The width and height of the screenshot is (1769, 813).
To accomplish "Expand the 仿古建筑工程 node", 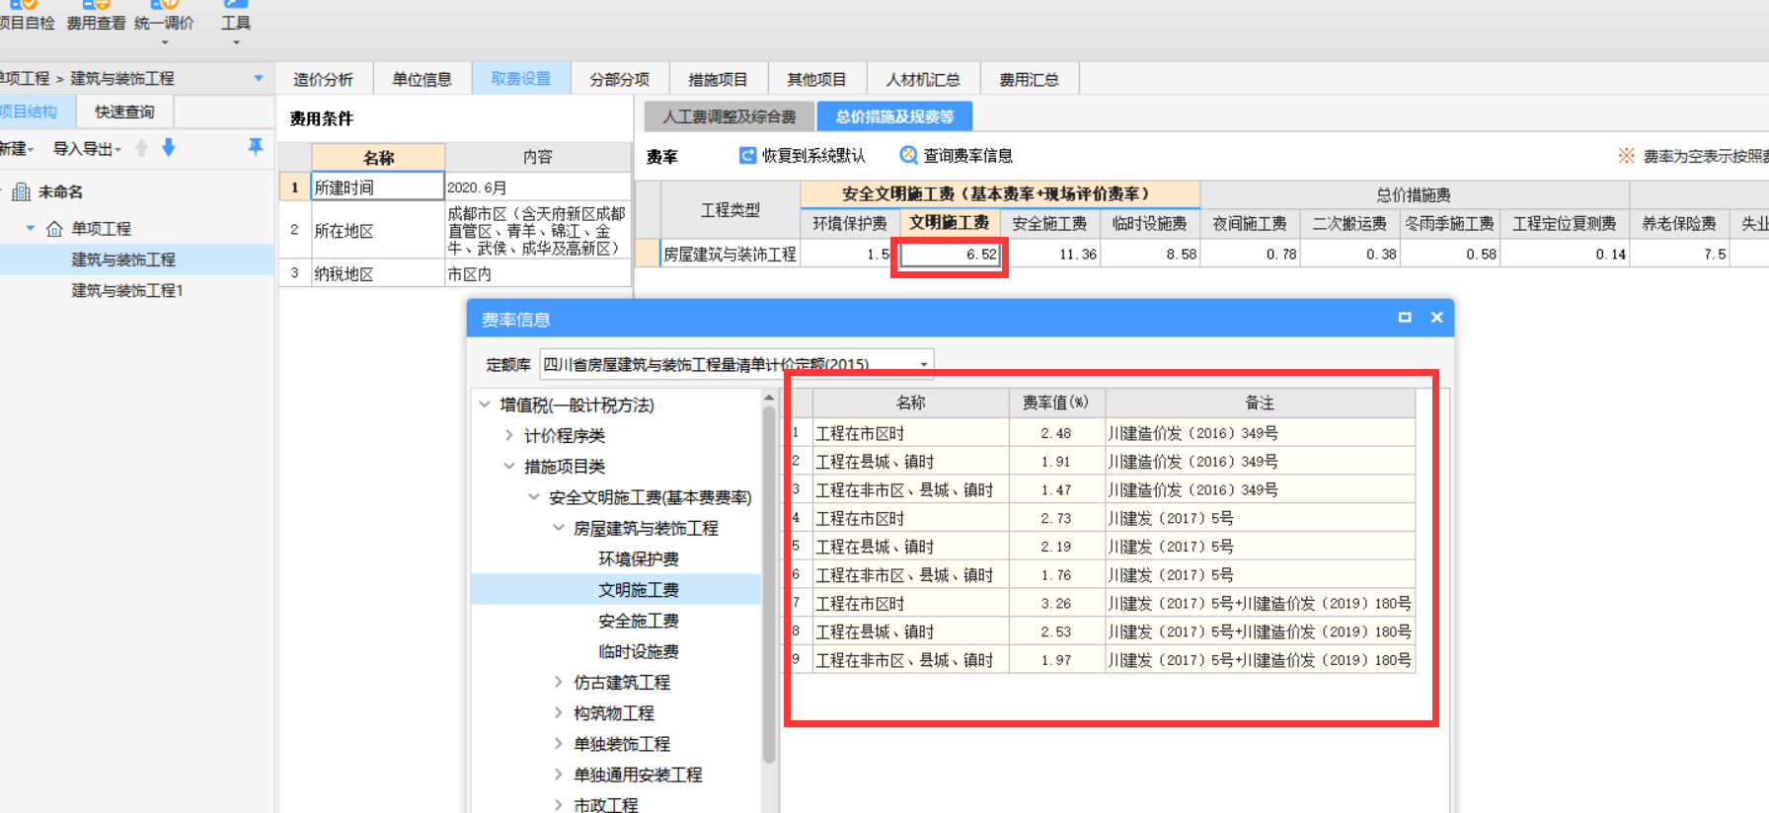I will coord(559,682).
